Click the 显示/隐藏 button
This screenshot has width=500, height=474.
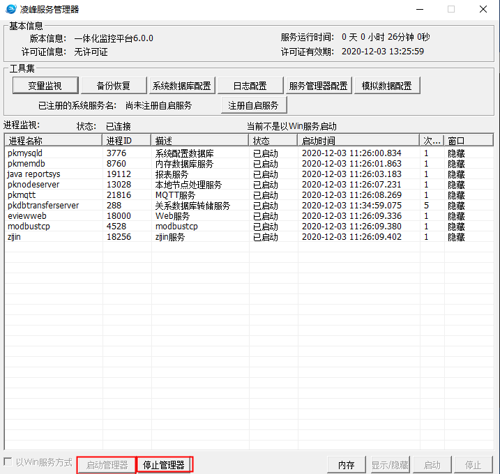tap(390, 465)
